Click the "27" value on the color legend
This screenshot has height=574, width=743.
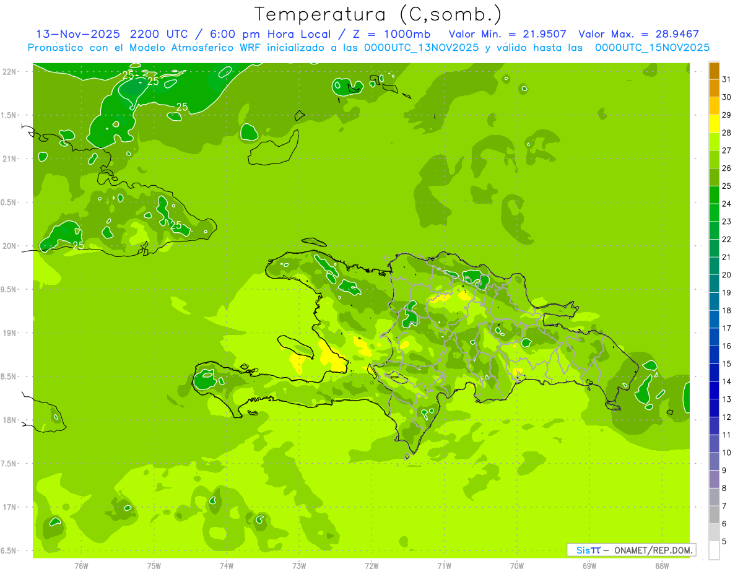(x=726, y=150)
